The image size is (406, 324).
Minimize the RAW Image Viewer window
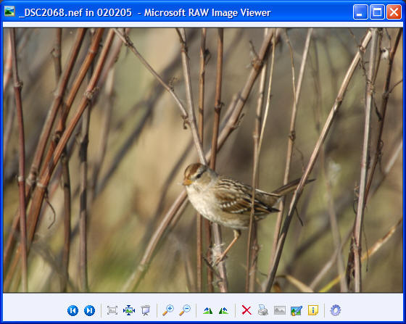360,12
